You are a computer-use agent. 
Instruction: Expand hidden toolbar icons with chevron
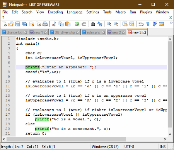(x=171, y=23)
